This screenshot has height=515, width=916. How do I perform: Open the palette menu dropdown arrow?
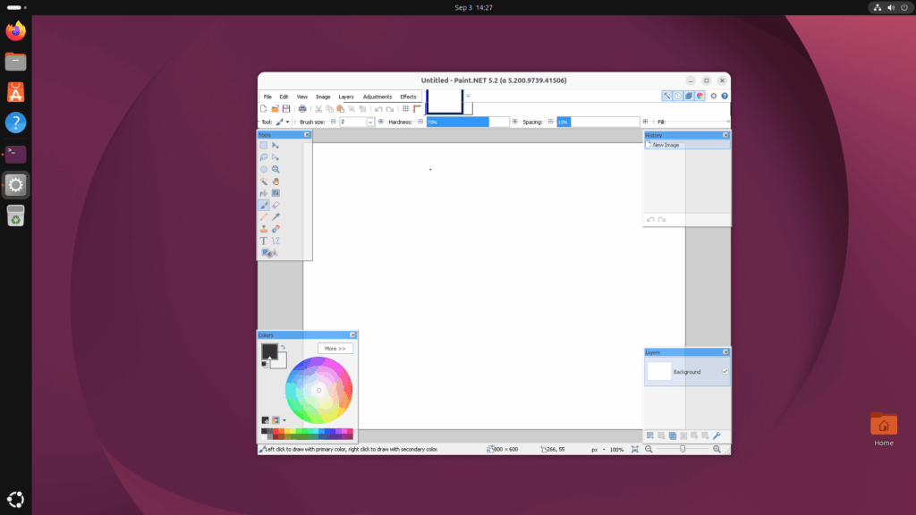[x=284, y=420]
